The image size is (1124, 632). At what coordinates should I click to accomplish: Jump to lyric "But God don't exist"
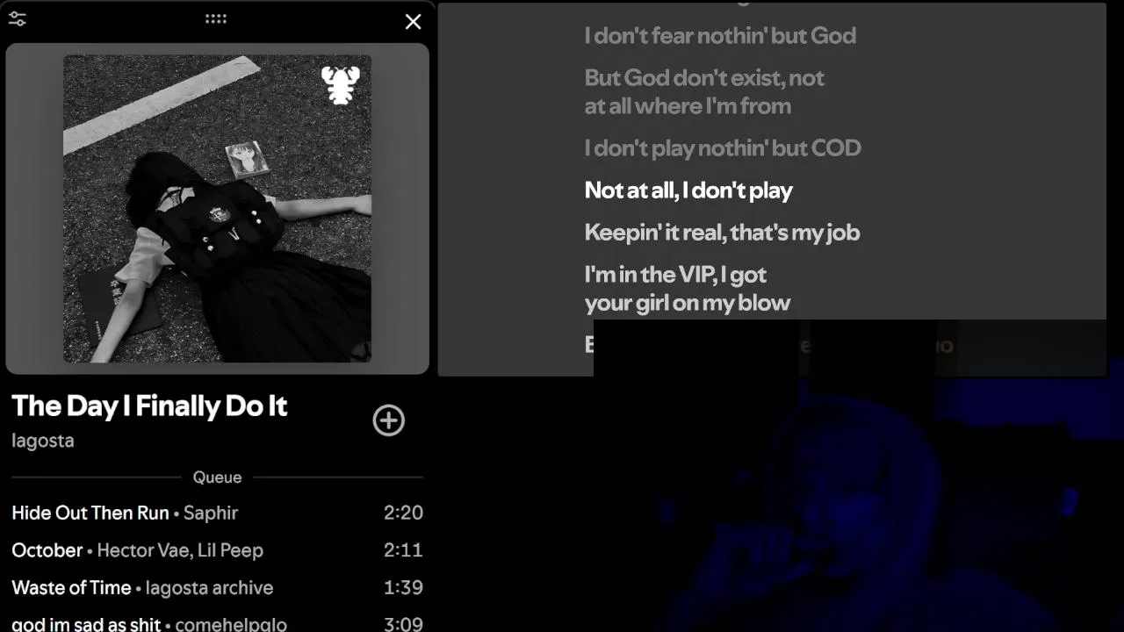click(704, 92)
